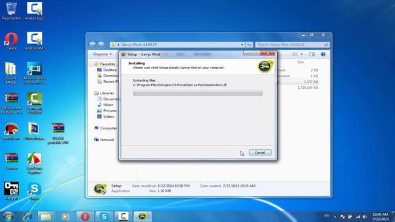Open the lenstor (x32) desktop icon
Viewport: 395px width, 222px height.
pos(35,11)
